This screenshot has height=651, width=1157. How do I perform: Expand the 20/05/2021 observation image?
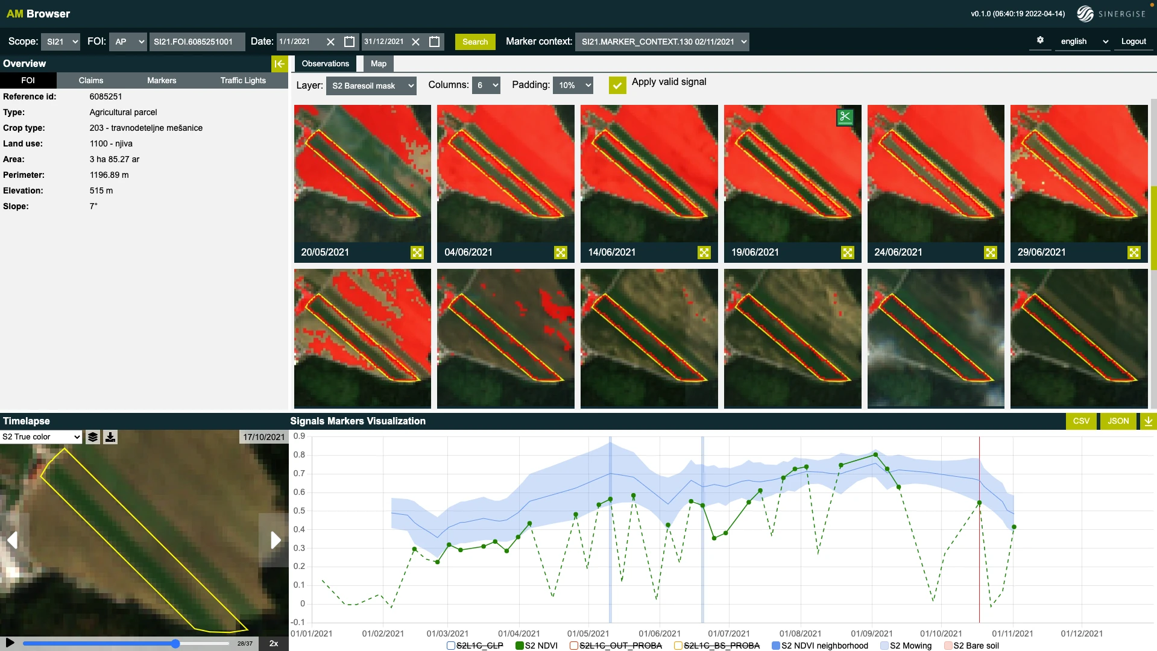[x=417, y=253]
